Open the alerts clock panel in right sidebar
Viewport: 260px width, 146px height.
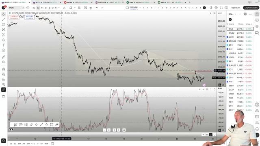tap(257, 20)
